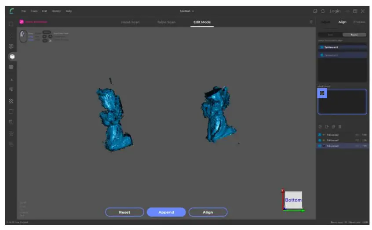The height and width of the screenshot is (230, 372).
Task: Click orange arrow icon in middle Tablescan row
Action: [324, 140]
